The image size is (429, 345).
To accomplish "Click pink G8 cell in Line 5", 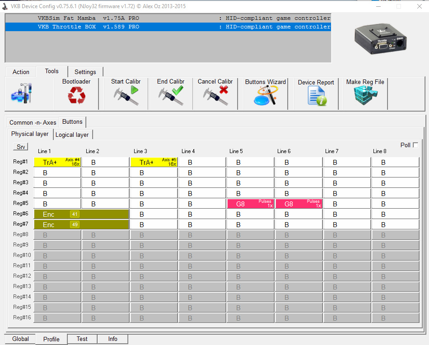I will tap(250, 204).
